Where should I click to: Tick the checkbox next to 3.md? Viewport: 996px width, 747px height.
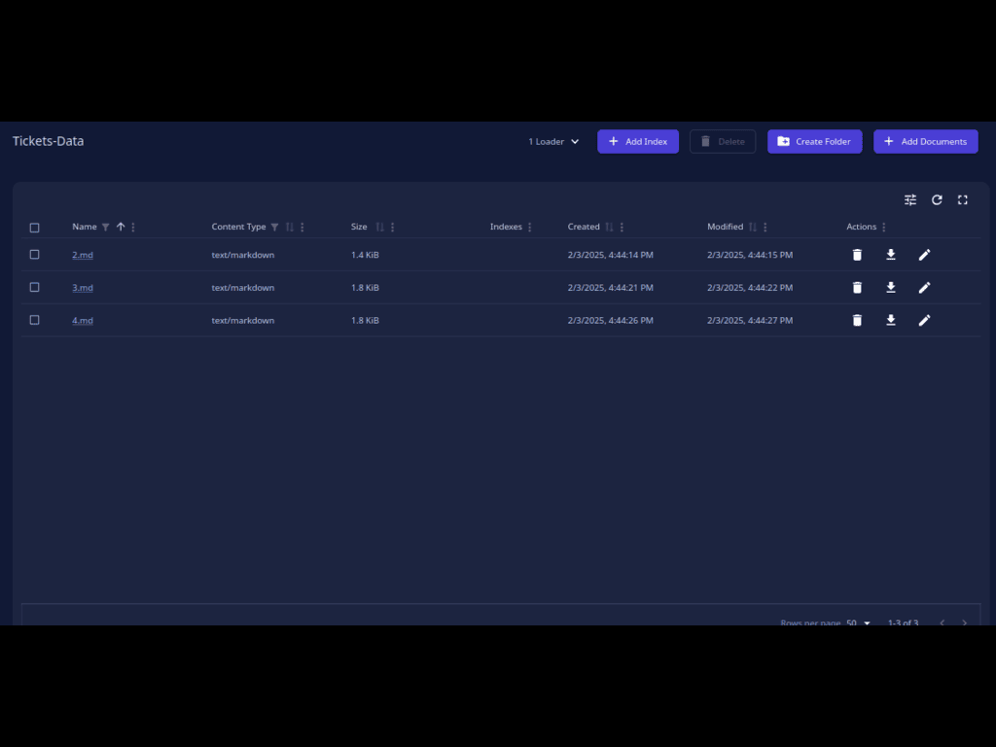point(34,288)
